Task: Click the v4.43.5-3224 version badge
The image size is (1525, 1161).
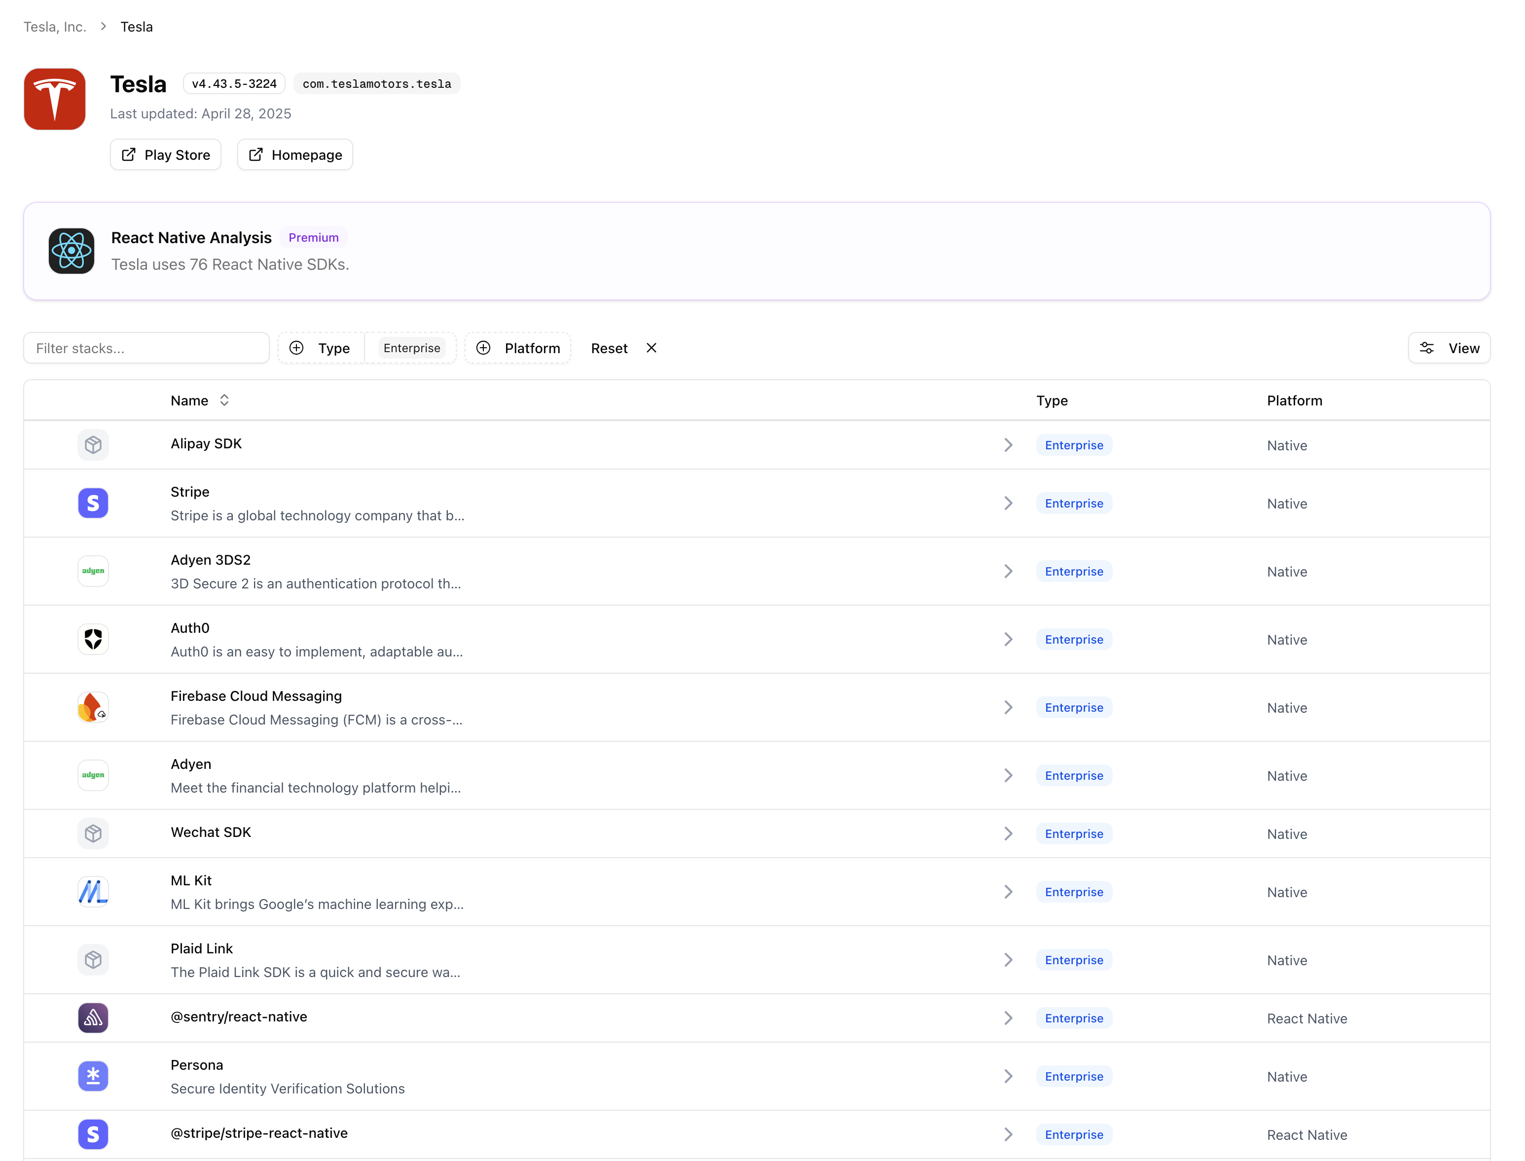Action: 234,84
